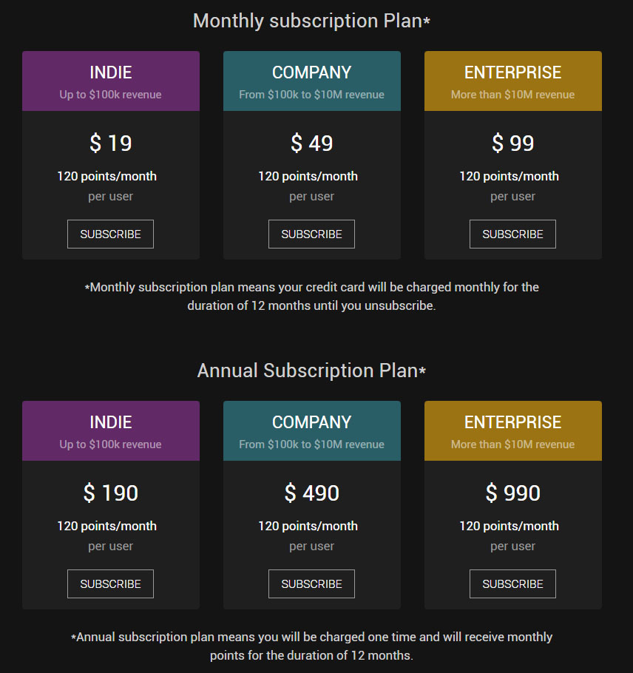Click the $ 99 monthly price
Image resolution: width=633 pixels, height=673 pixels.
[513, 143]
